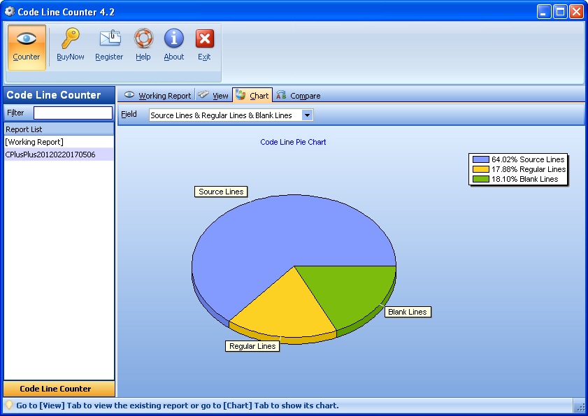Click the Report List column header

59,129
